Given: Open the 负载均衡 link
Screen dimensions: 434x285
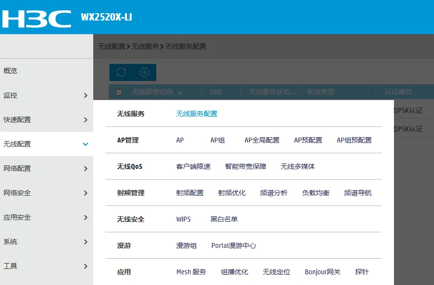Looking at the screenshot, I should [x=316, y=193].
